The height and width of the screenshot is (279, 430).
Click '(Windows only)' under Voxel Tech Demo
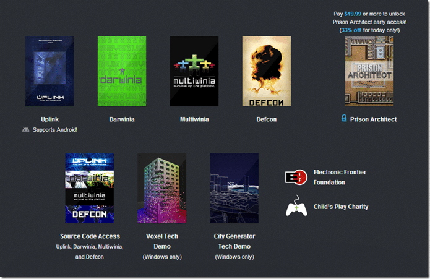(162, 257)
